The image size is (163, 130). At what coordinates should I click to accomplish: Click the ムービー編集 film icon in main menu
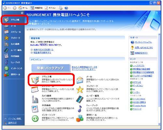point(80,99)
